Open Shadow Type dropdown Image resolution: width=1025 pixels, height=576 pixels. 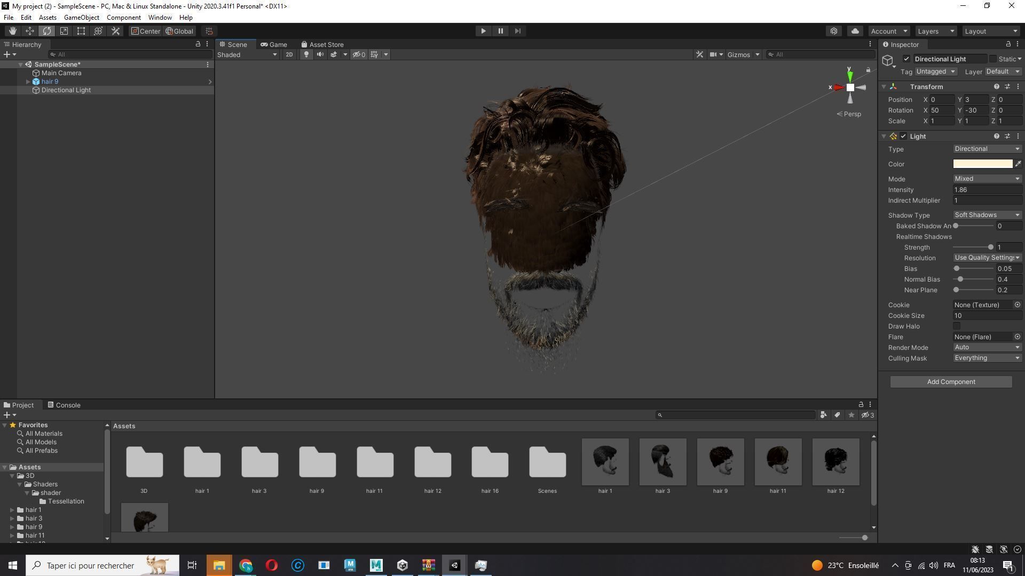(988, 215)
